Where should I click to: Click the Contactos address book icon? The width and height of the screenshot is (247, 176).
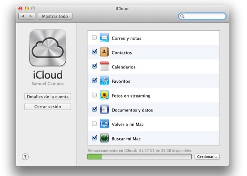tap(105, 52)
